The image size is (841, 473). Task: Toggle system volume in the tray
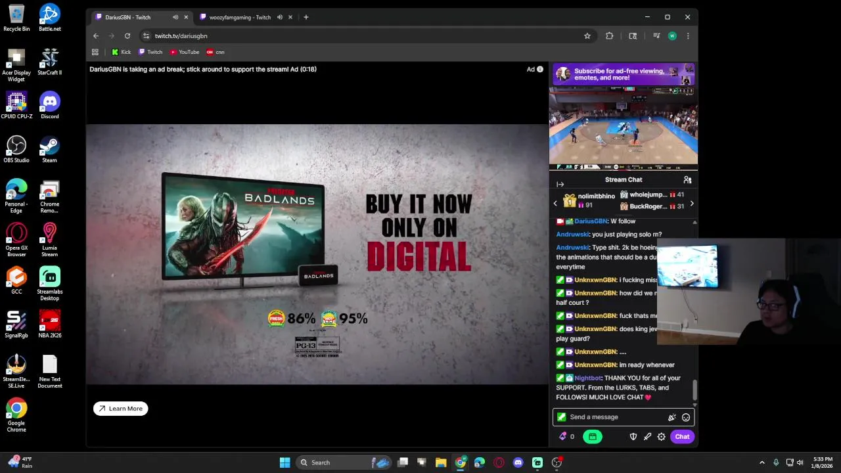pyautogui.click(x=800, y=462)
